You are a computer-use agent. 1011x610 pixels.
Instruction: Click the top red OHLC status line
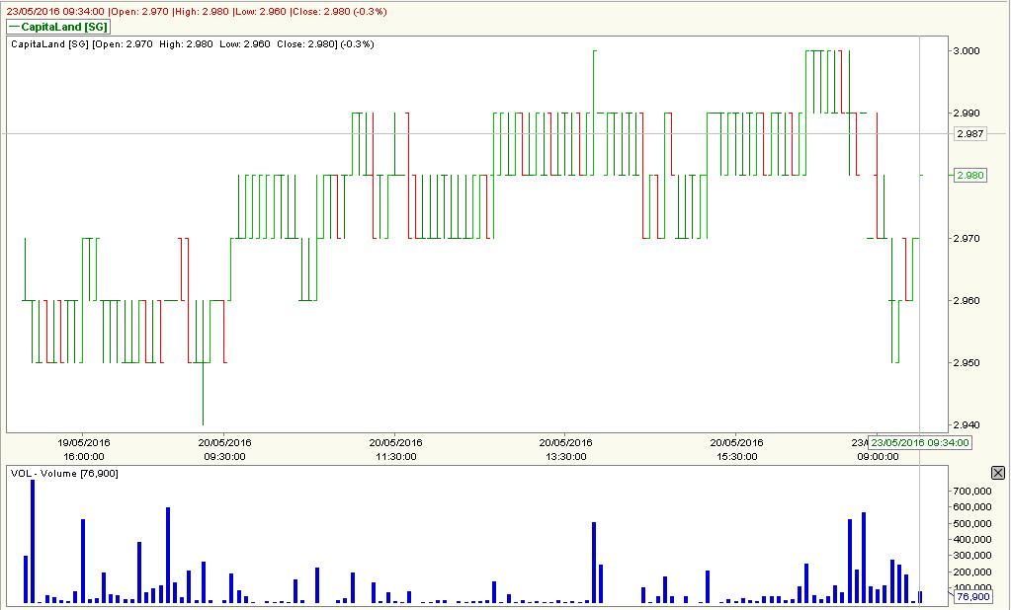(x=197, y=12)
